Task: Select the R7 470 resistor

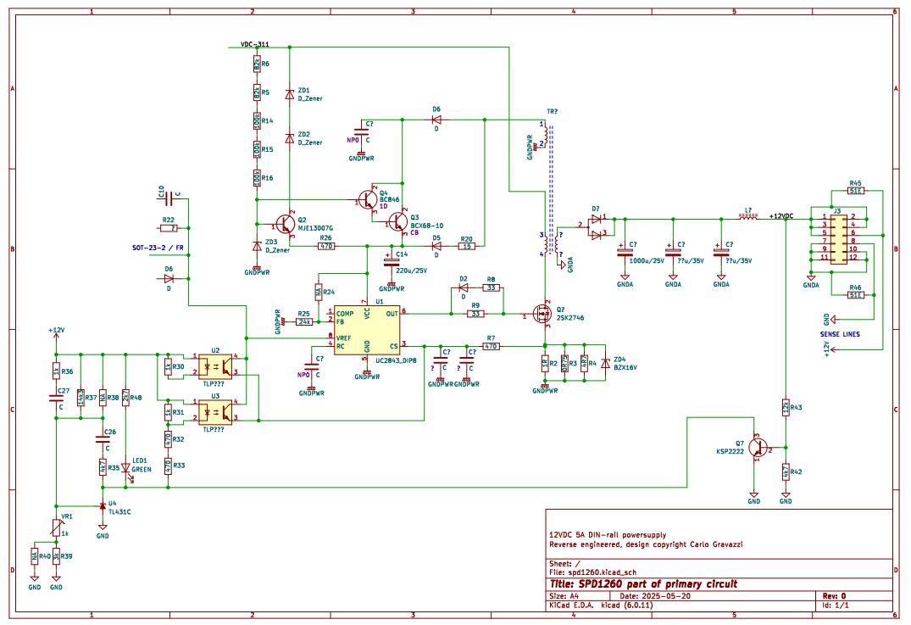Action: [x=491, y=346]
